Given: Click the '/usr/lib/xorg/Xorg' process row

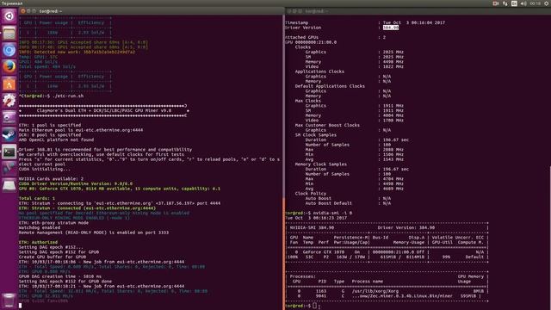Looking at the screenshot, I should (x=387, y=291).
